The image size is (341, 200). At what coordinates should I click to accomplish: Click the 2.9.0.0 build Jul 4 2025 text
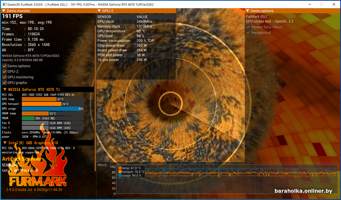point(34,190)
